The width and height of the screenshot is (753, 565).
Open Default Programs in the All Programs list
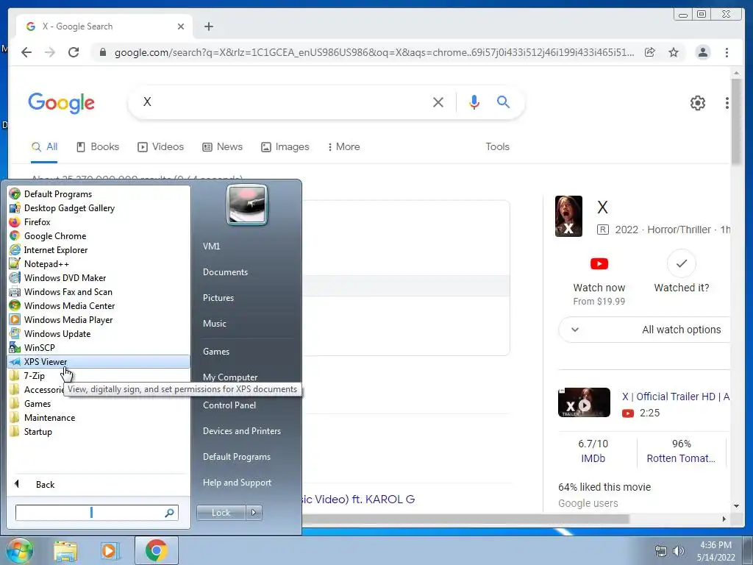(x=99, y=194)
